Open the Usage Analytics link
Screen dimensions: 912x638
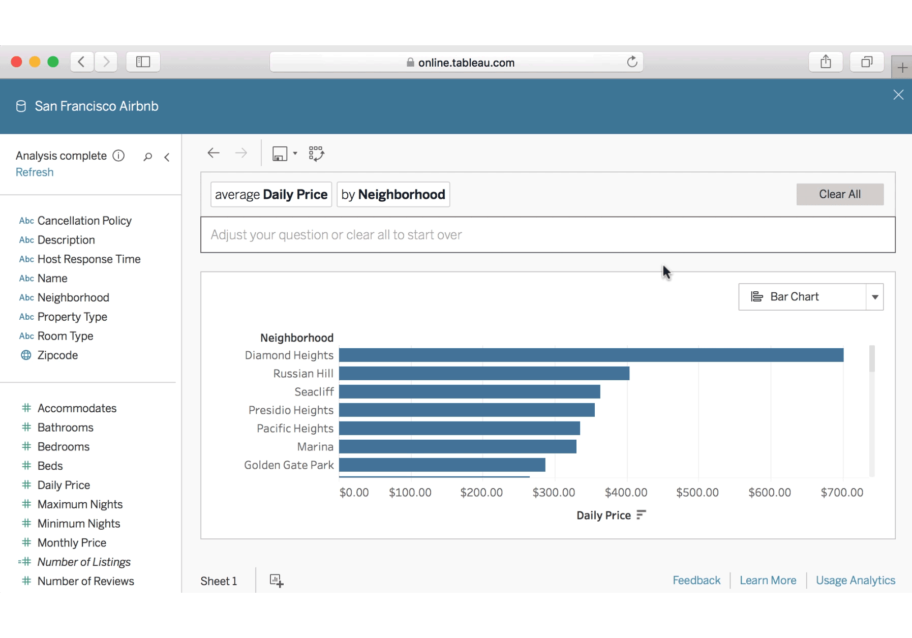[x=855, y=581]
